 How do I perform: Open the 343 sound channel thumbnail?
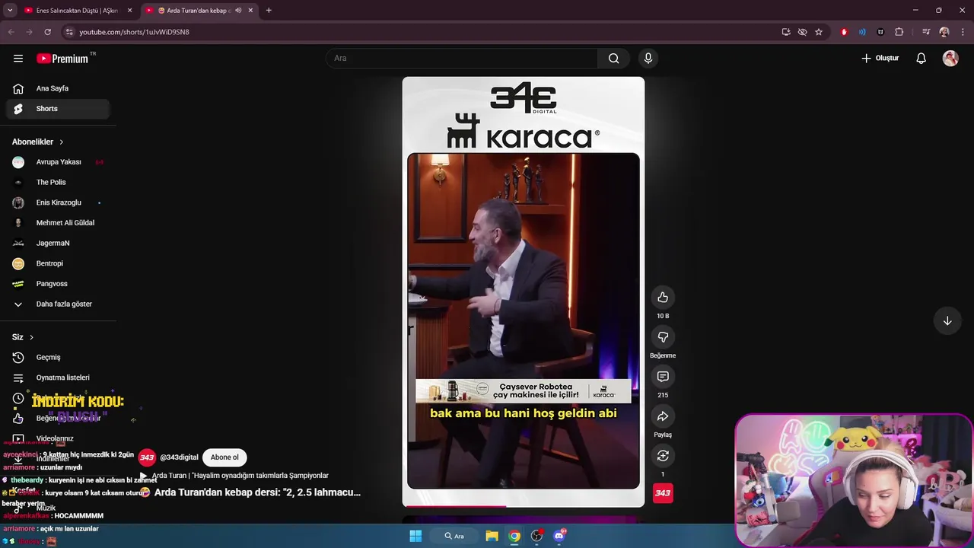pyautogui.click(x=663, y=493)
